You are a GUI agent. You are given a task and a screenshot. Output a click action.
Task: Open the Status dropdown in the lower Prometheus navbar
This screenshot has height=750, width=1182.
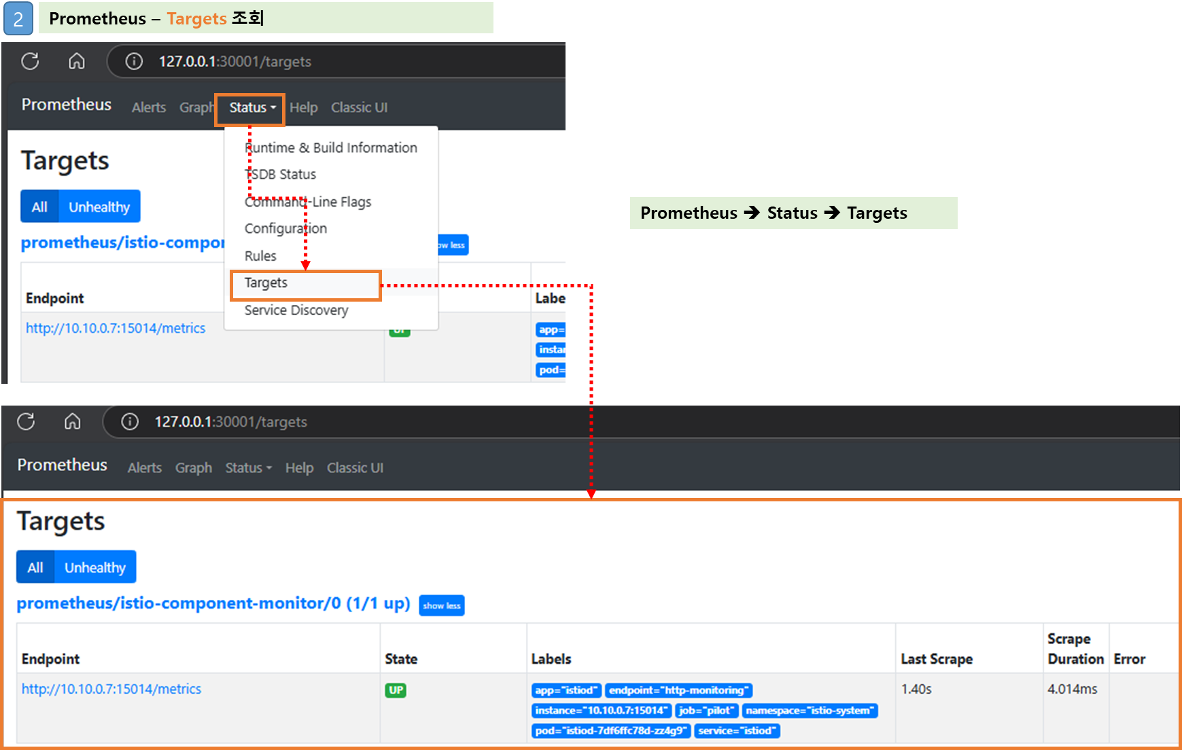tap(248, 467)
